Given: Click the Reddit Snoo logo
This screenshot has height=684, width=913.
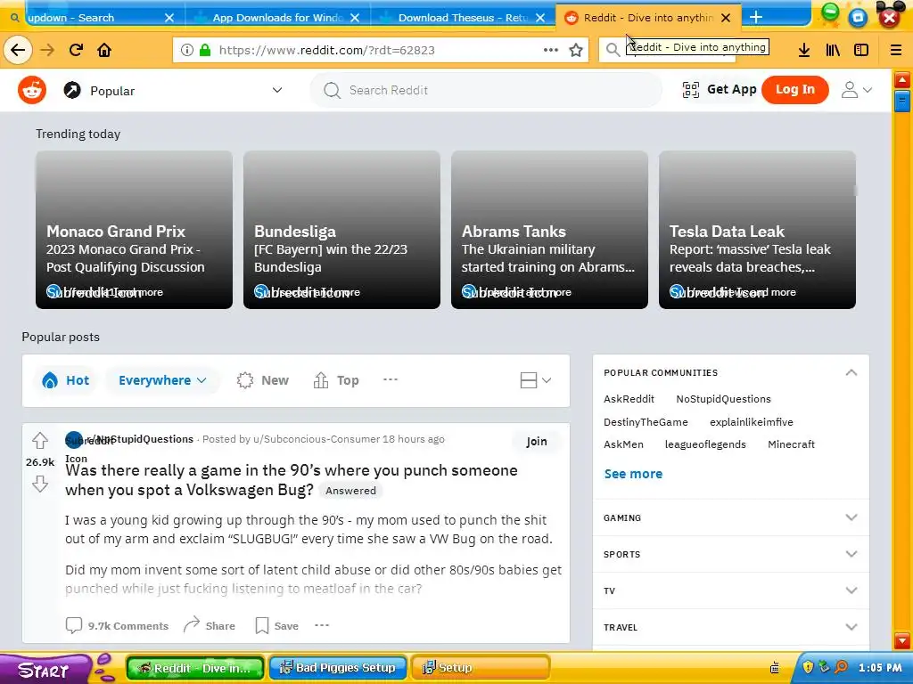Looking at the screenshot, I should [x=32, y=90].
